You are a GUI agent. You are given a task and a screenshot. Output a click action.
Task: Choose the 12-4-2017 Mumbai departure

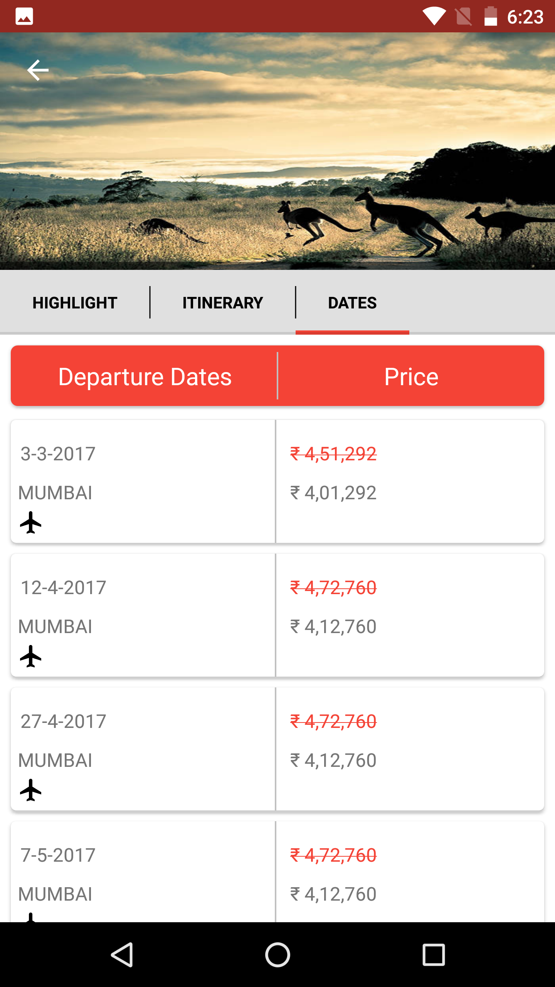click(143, 615)
